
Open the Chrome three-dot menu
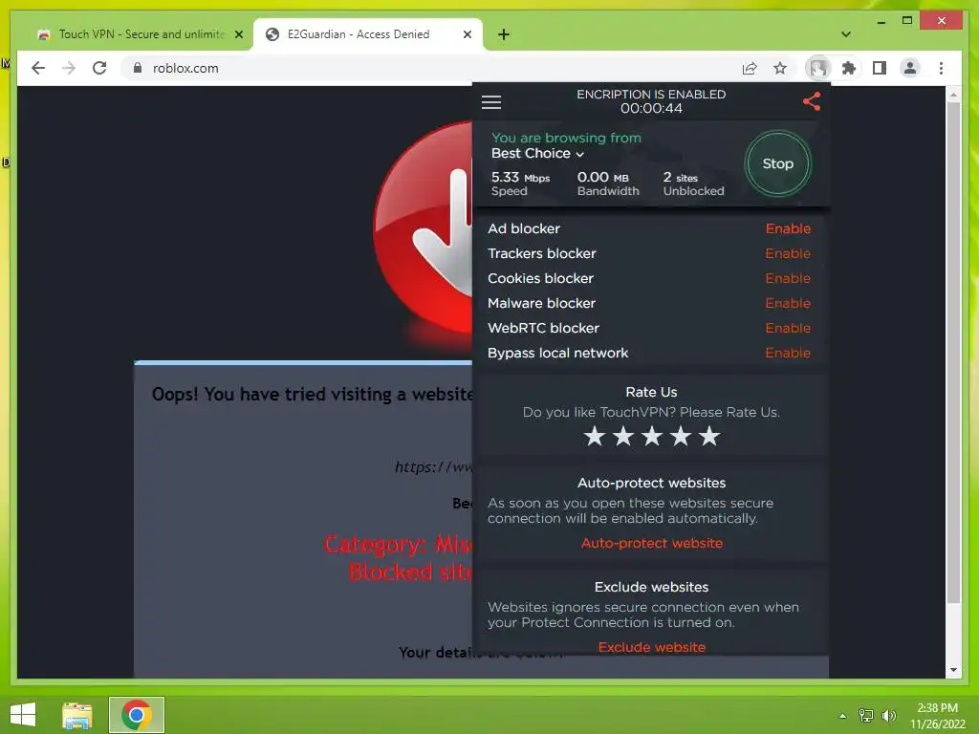[x=941, y=68]
